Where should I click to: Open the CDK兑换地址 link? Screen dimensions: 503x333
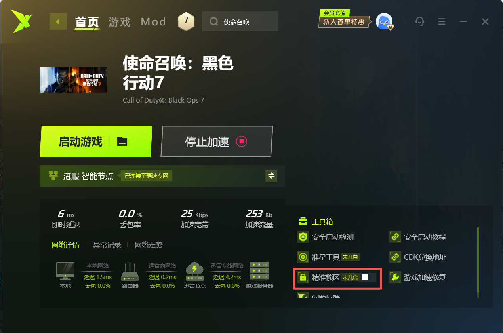[418, 257]
